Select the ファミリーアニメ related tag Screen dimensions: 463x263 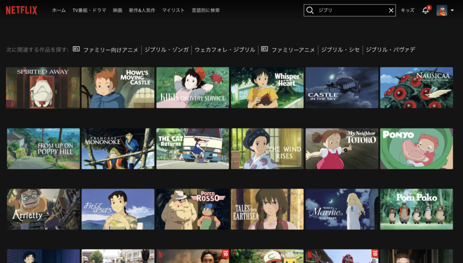(293, 50)
